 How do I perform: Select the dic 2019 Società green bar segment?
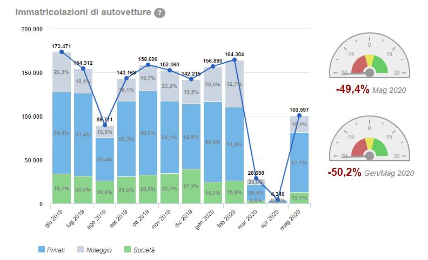point(191,186)
